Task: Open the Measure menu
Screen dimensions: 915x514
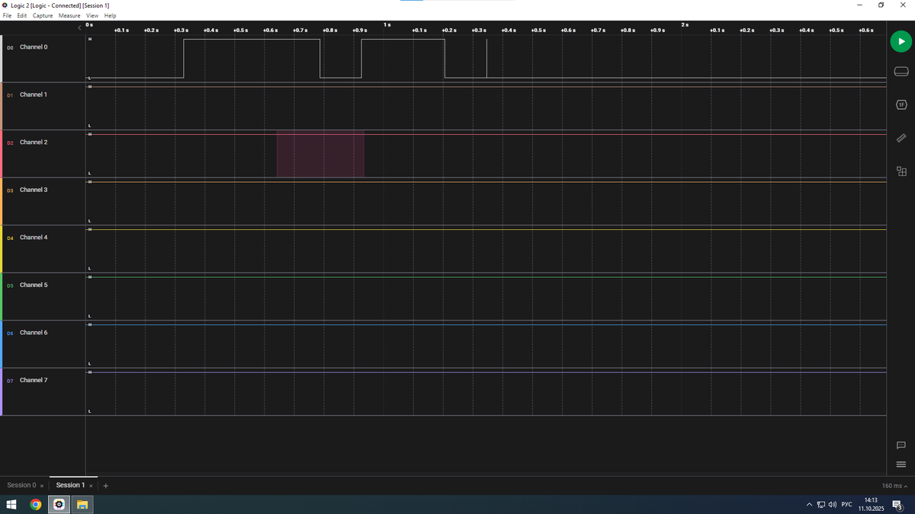Action: click(69, 15)
